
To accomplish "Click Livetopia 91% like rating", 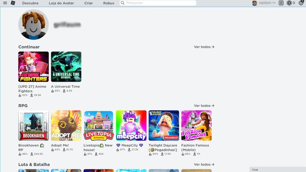I will coord(88,154).
